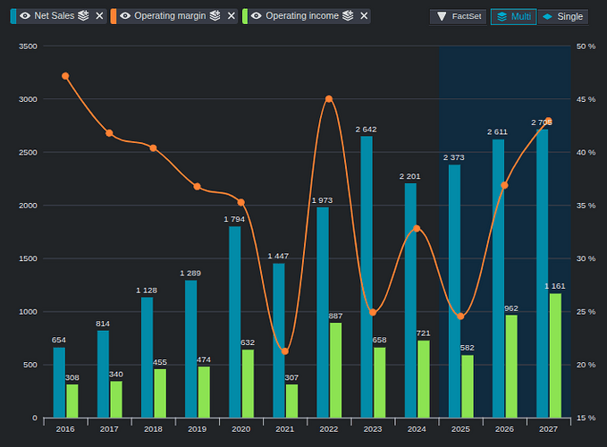Click the Operating income legend label
607x447 pixels.
pos(302,16)
